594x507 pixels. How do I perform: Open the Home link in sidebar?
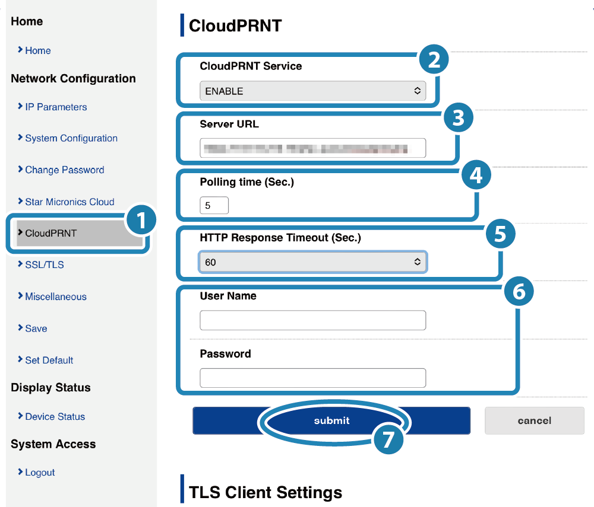37,51
